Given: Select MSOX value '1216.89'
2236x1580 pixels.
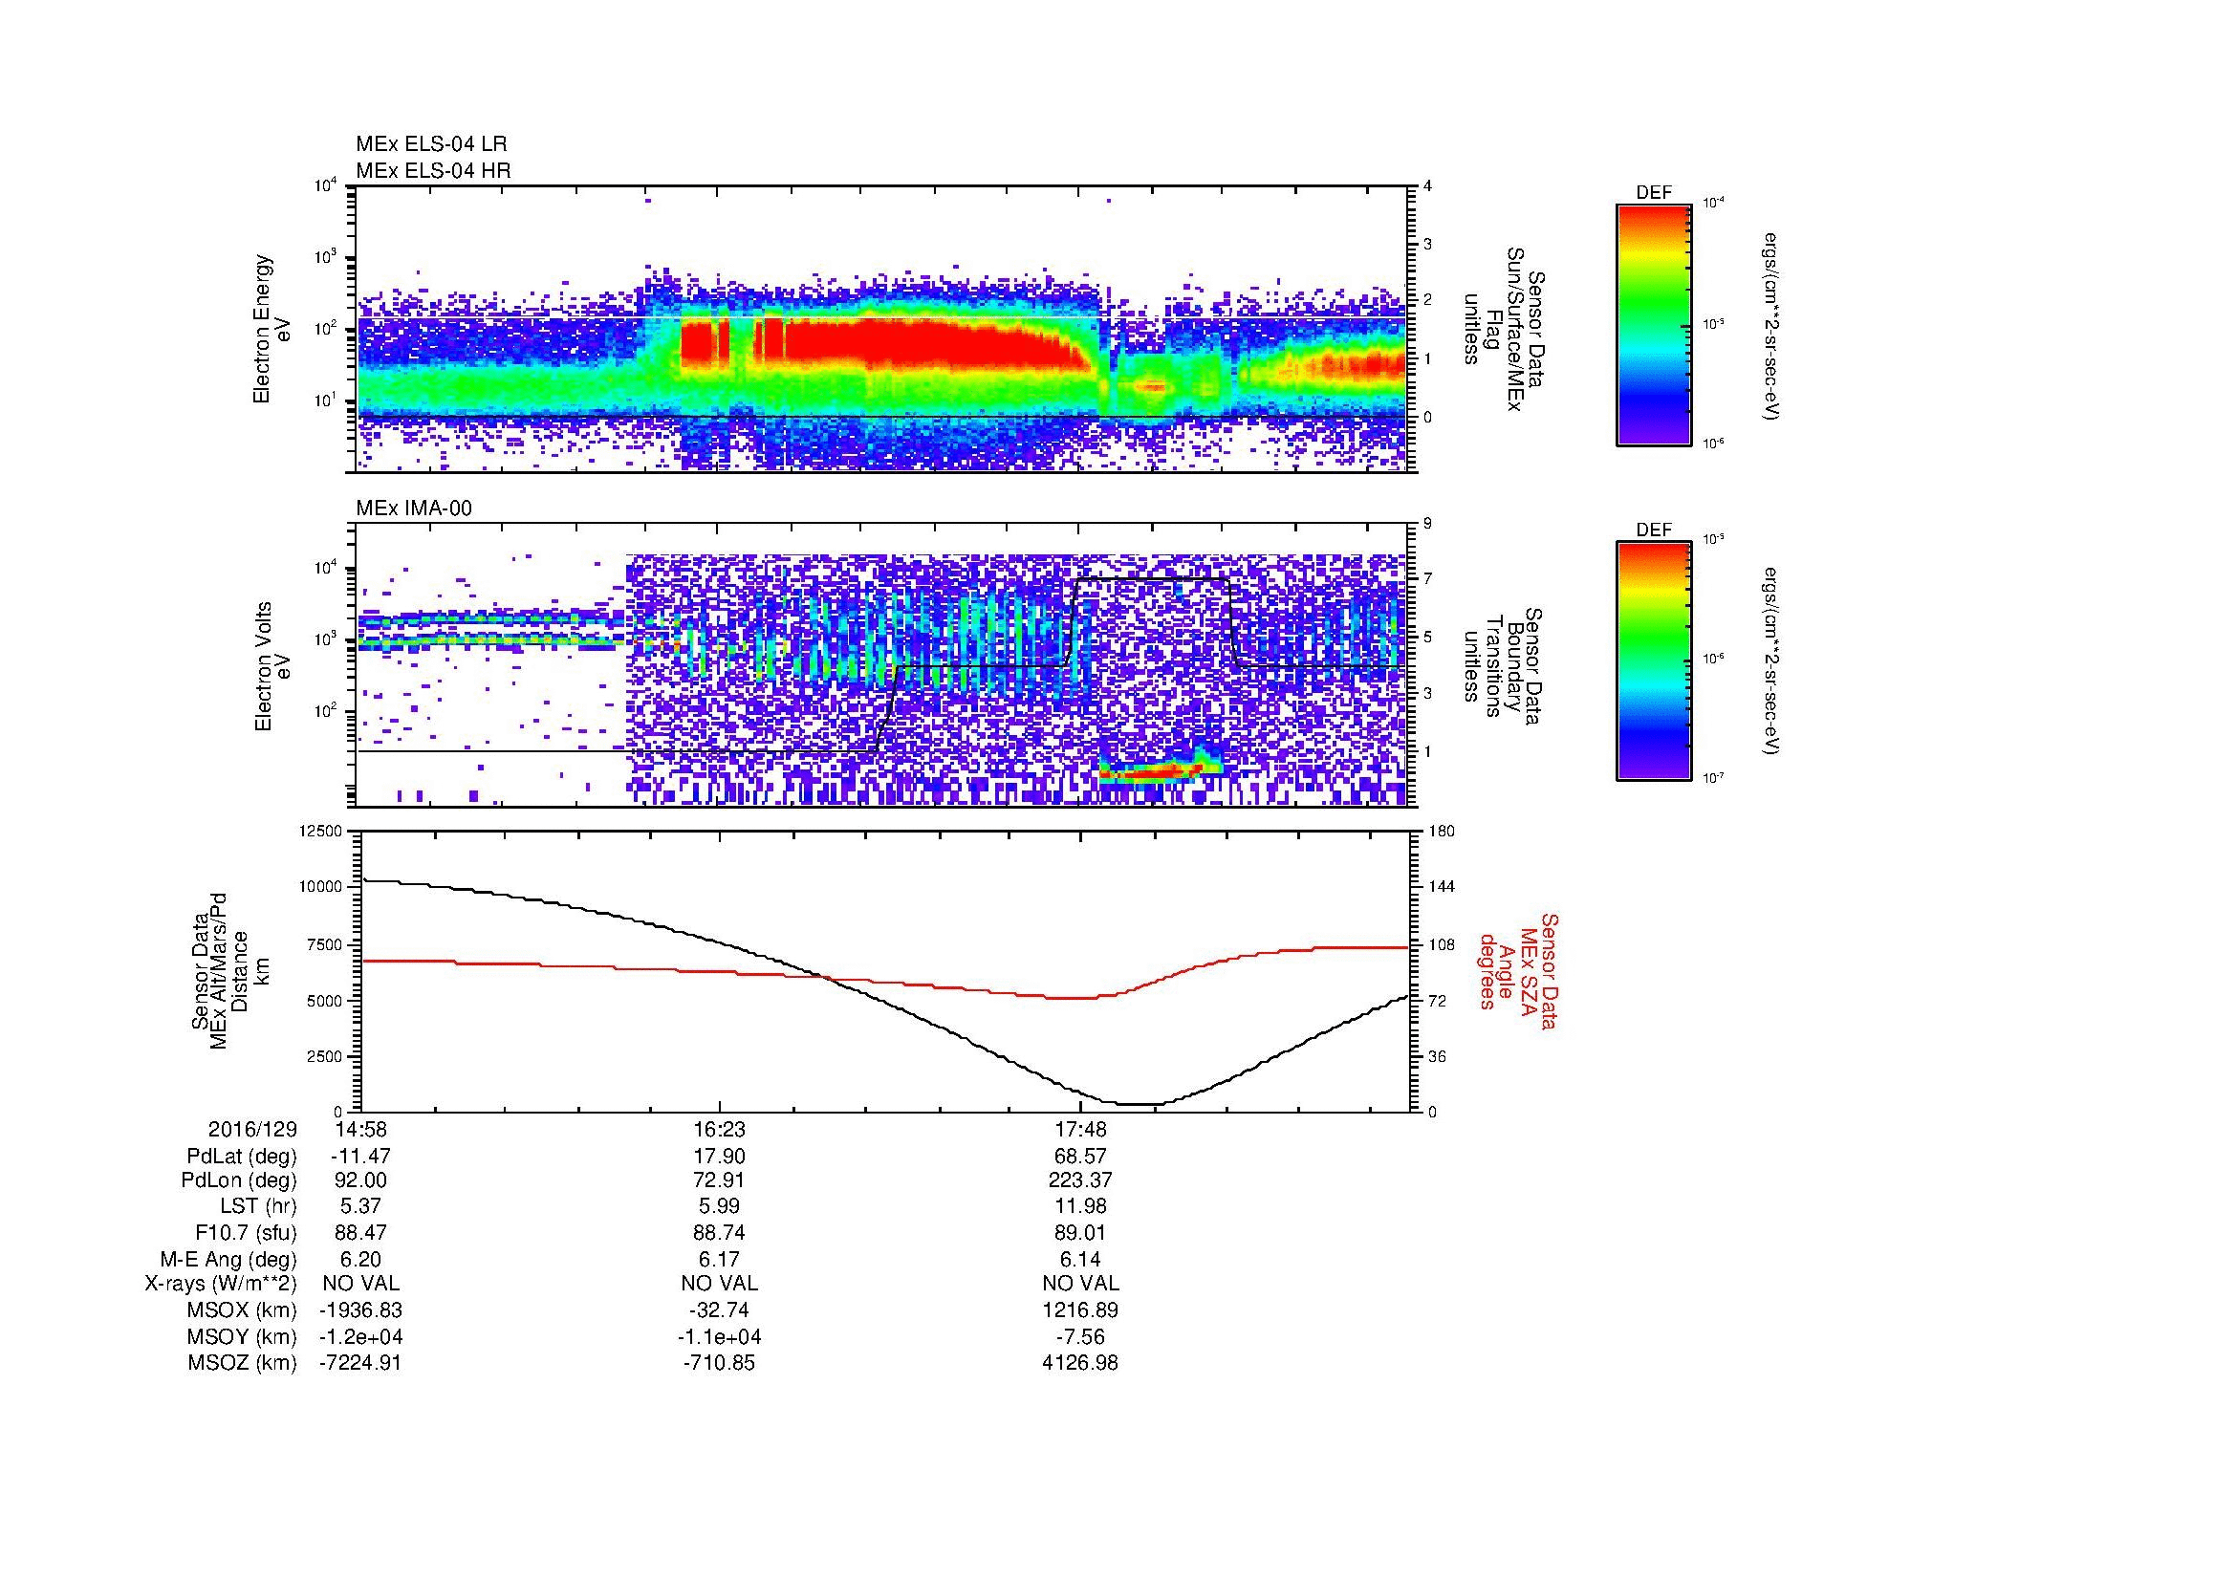Looking at the screenshot, I should point(1080,1310).
